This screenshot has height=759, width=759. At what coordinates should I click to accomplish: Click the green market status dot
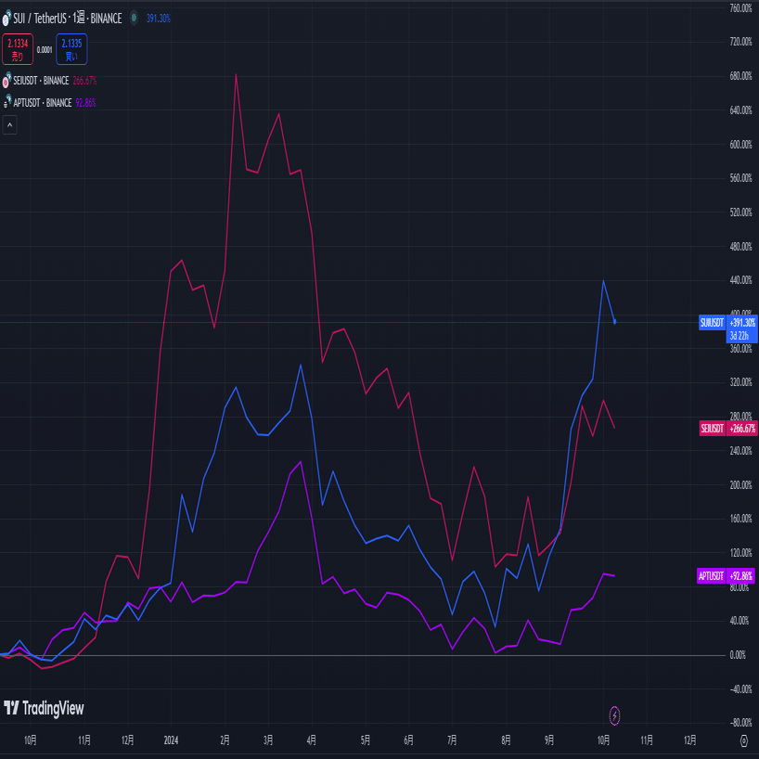[x=135, y=19]
